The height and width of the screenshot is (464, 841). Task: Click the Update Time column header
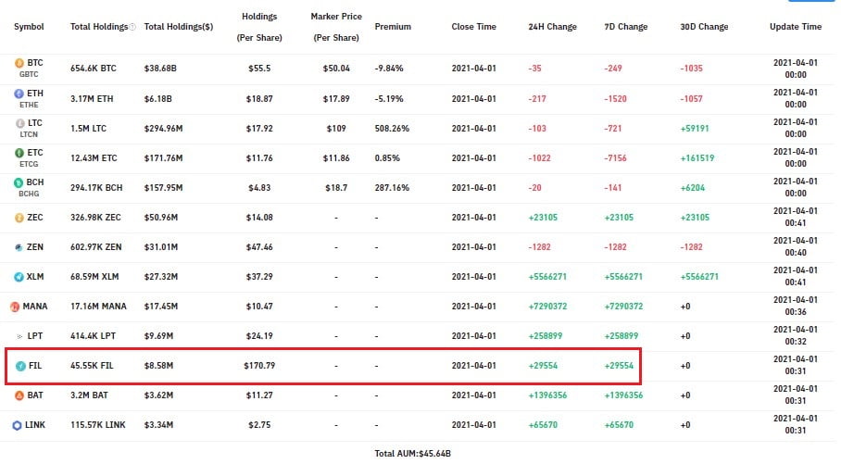click(796, 27)
